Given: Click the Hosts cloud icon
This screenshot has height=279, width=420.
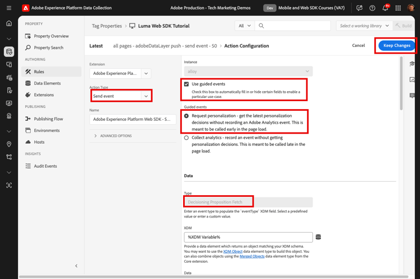Looking at the screenshot, I should coord(28,142).
